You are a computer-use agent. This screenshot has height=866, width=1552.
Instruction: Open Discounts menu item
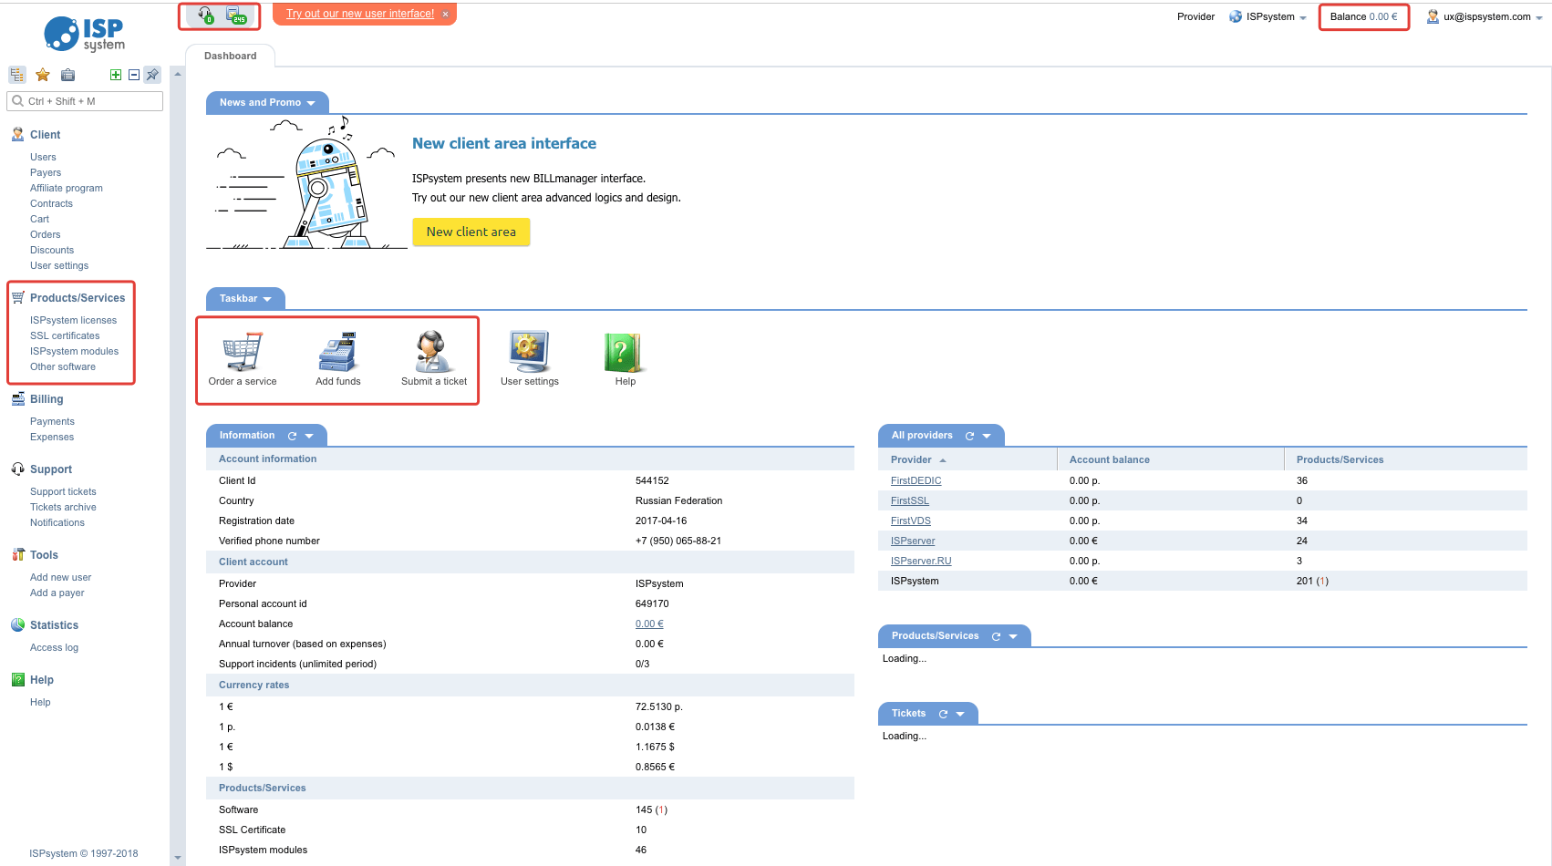(x=52, y=250)
